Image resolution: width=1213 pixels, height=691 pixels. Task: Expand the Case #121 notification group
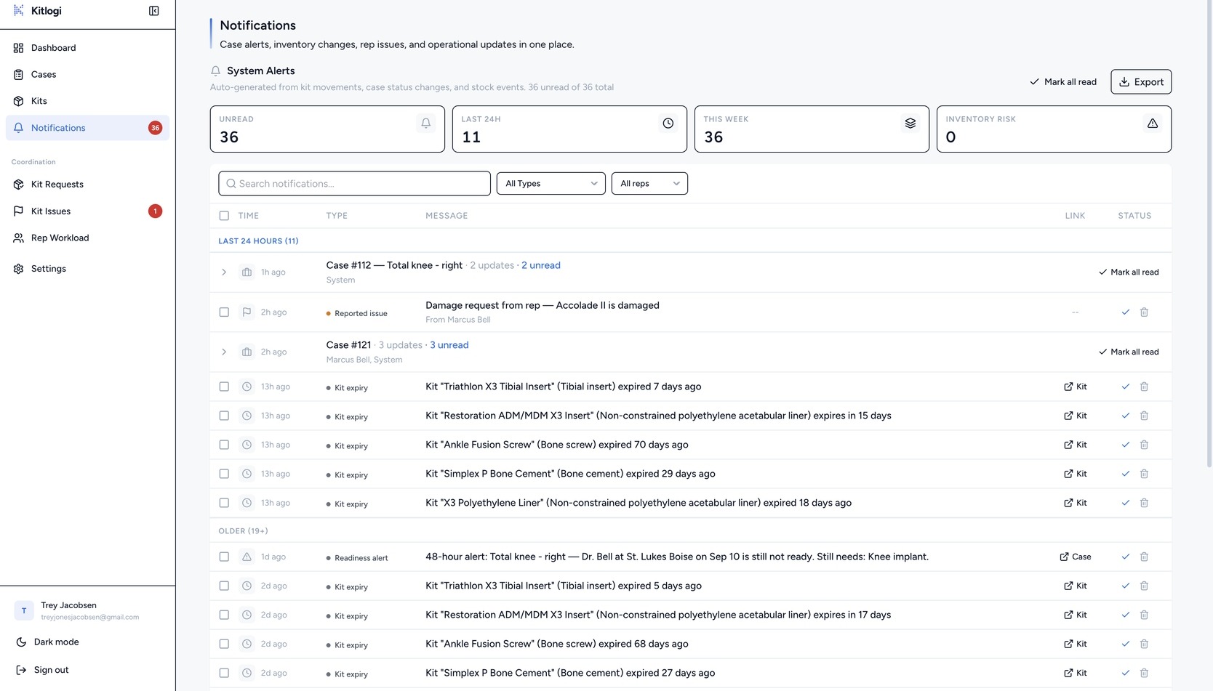pyautogui.click(x=224, y=352)
